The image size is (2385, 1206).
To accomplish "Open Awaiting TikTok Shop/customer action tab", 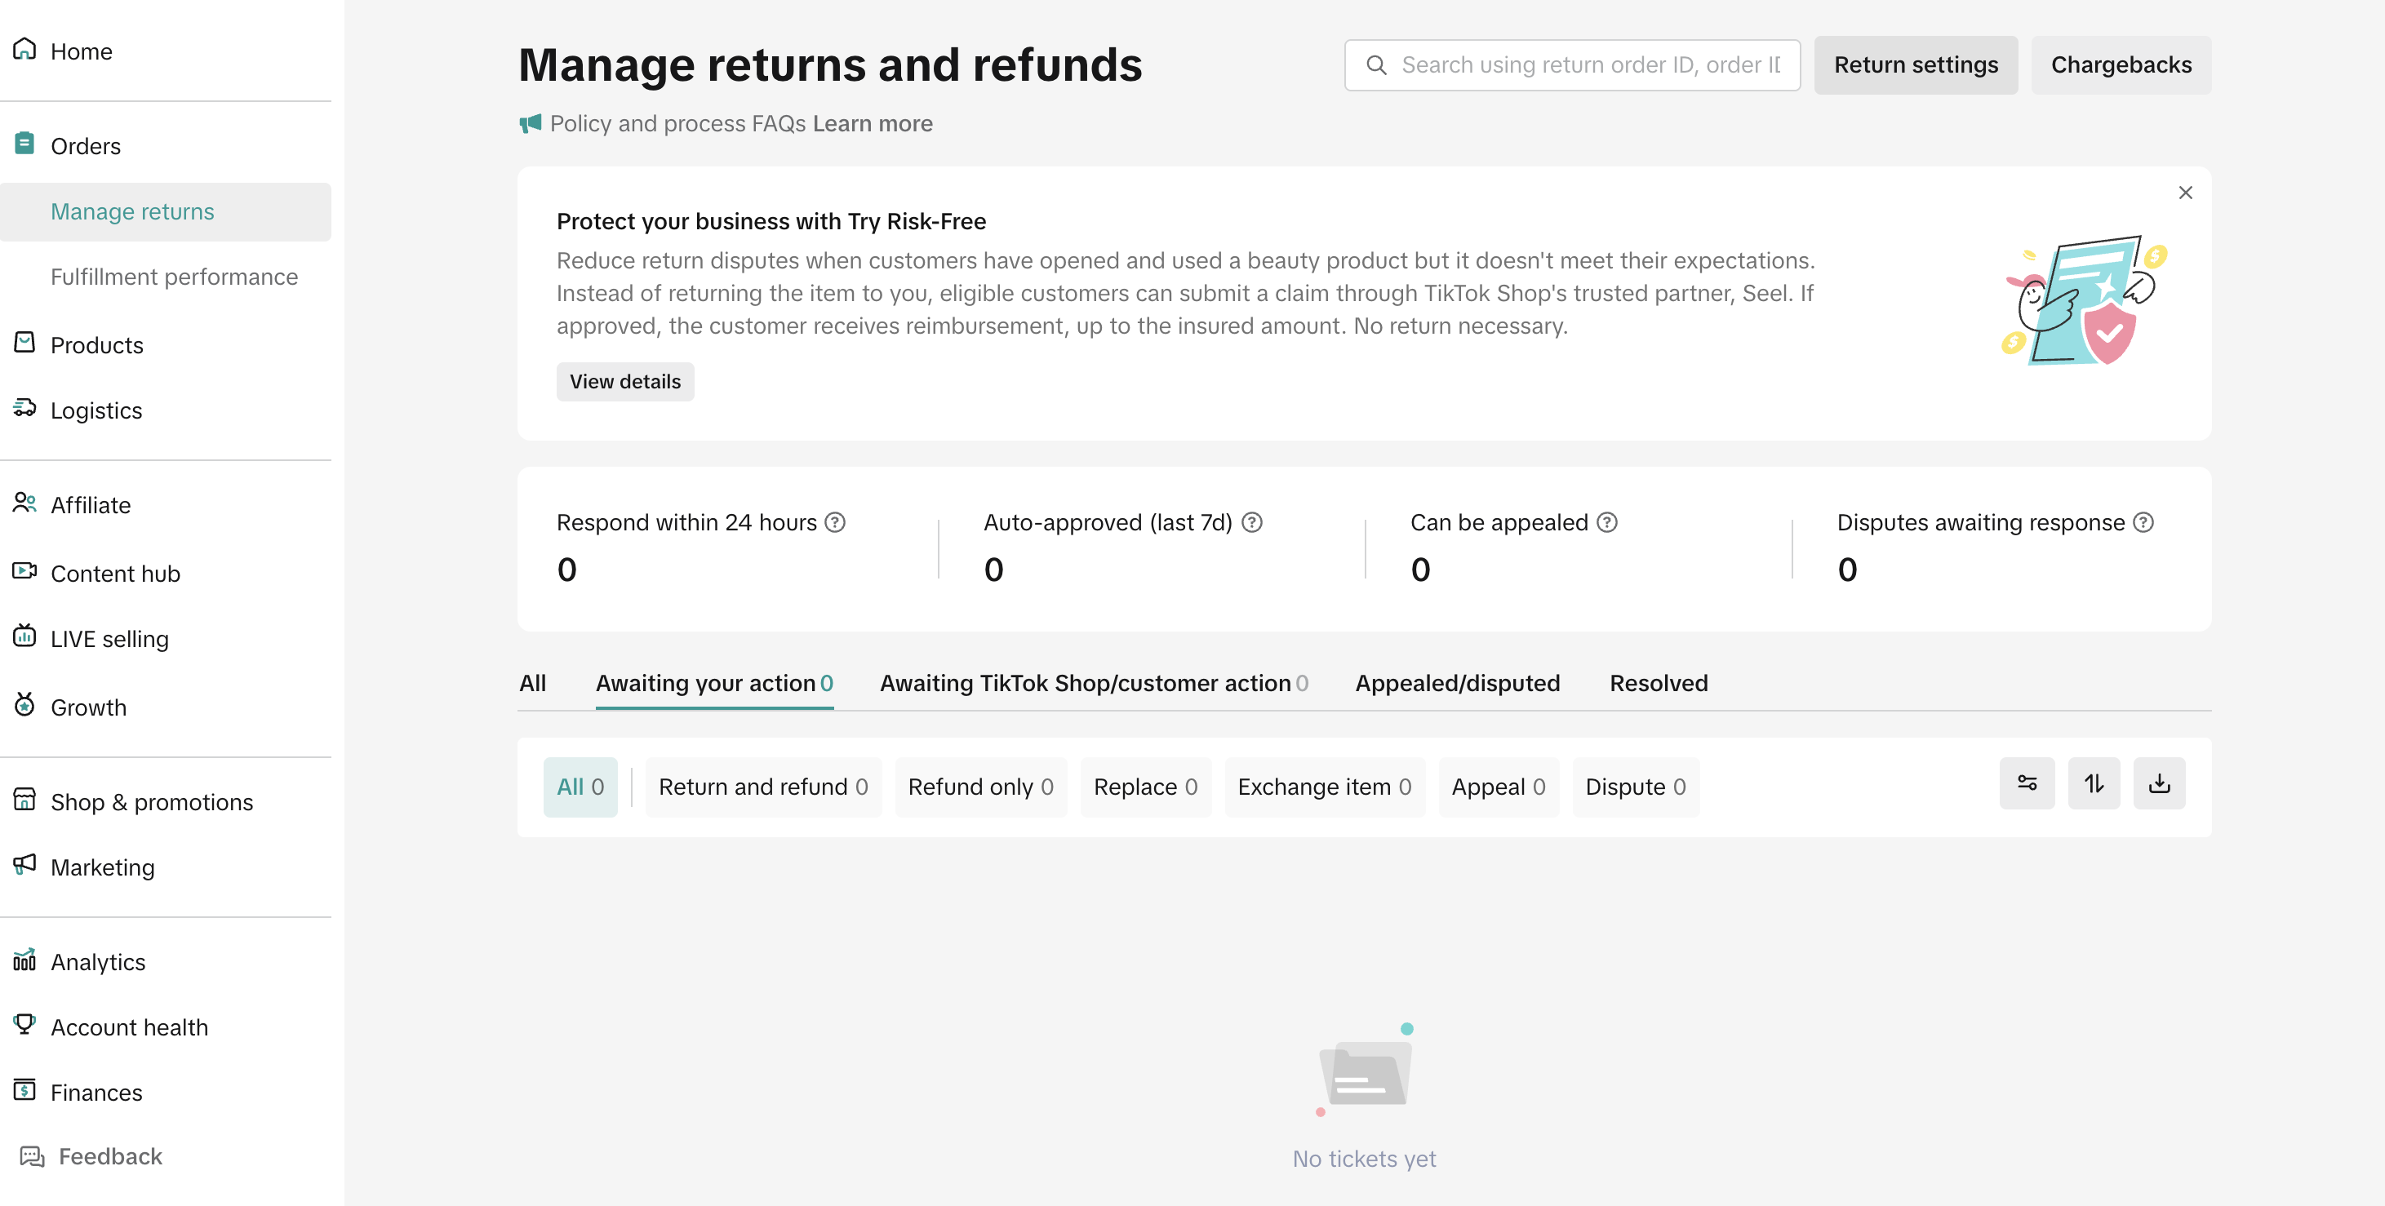I will [x=1094, y=683].
